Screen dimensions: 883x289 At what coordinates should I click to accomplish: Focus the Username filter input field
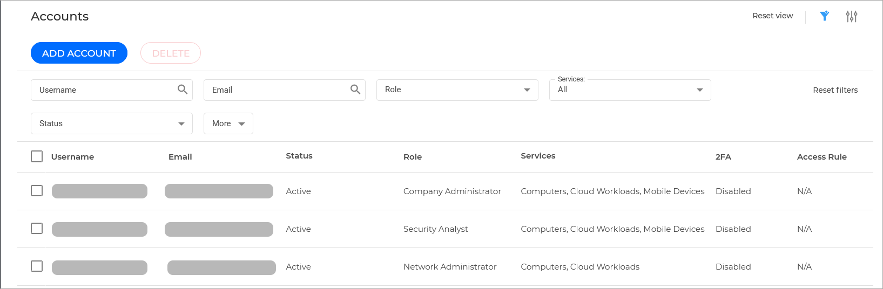[x=103, y=90]
